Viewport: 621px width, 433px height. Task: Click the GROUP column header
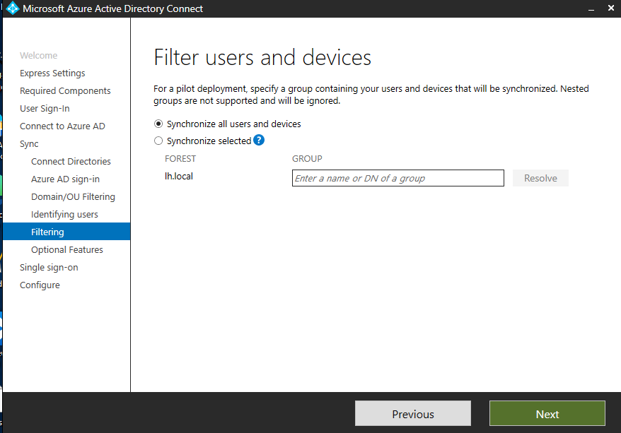[x=307, y=158]
